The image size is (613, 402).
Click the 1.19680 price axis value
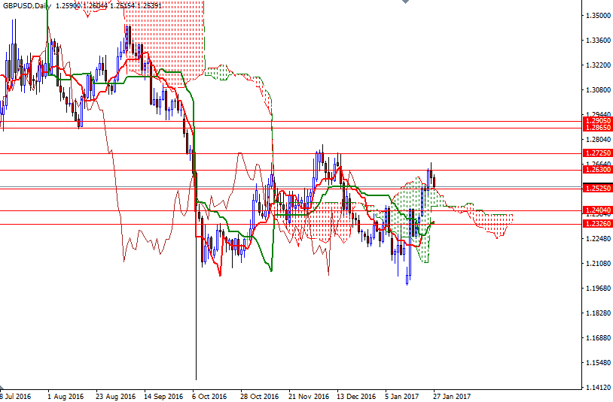pos(598,288)
